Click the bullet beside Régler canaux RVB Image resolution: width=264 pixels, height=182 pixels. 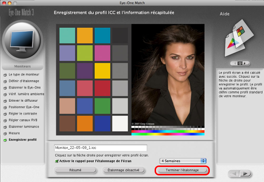[5, 121]
